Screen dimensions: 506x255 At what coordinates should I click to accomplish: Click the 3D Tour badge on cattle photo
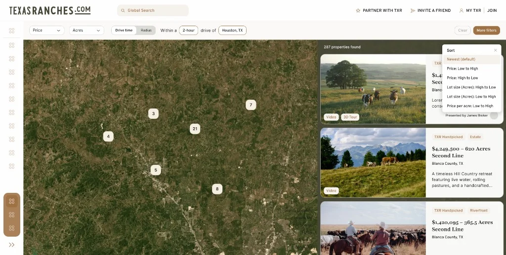(x=350, y=117)
